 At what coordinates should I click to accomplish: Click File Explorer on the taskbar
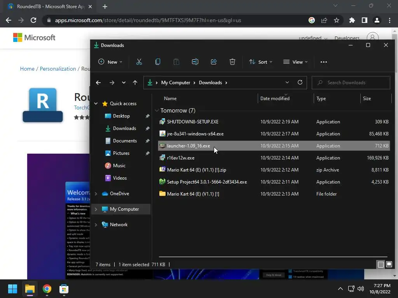(30, 289)
